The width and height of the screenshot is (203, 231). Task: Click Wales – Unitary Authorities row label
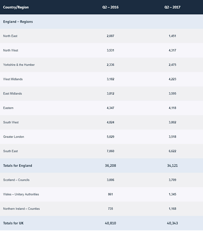[x=21, y=194]
